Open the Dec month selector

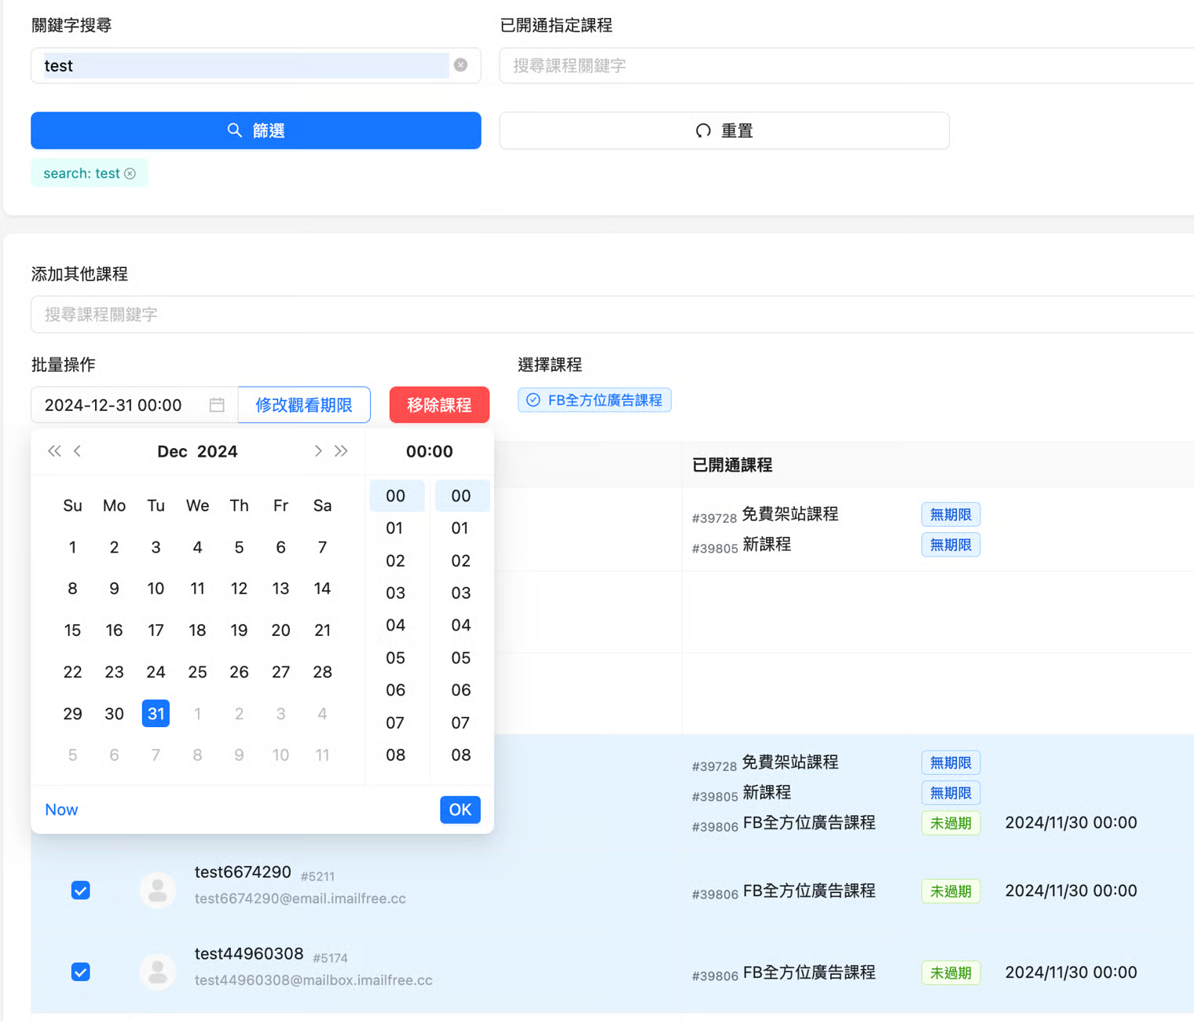(x=172, y=451)
